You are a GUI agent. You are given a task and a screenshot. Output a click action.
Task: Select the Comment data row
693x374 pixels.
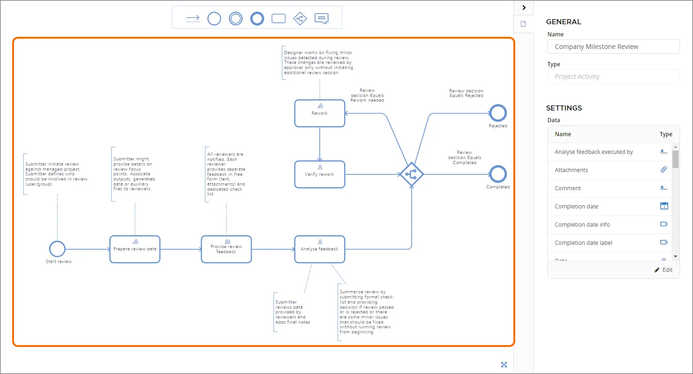point(610,188)
